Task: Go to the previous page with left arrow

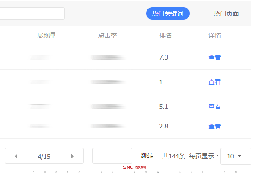Action: (x=16, y=156)
